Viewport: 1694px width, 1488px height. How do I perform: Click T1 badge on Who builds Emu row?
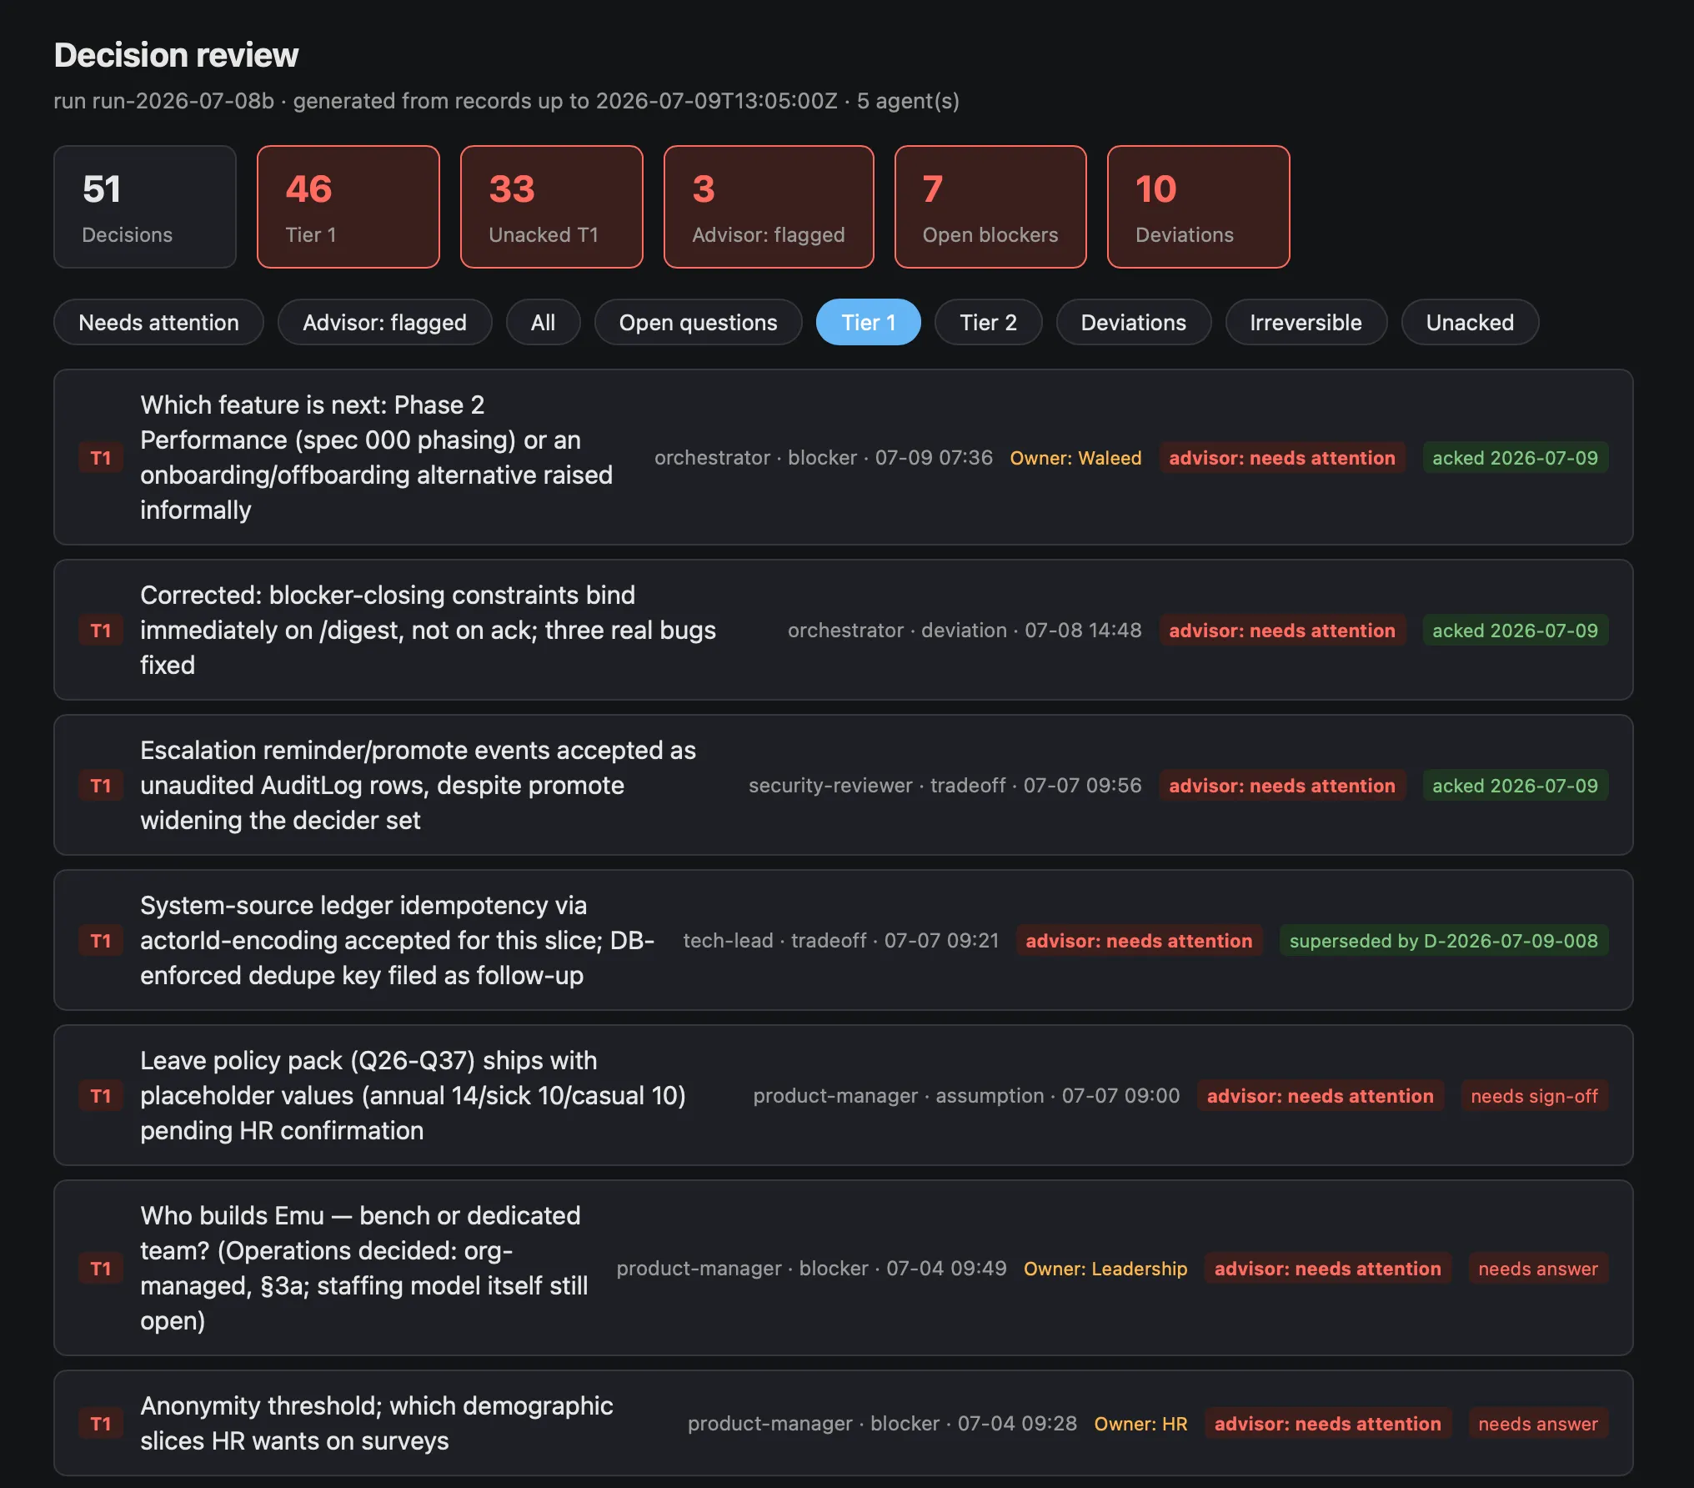pos(101,1269)
